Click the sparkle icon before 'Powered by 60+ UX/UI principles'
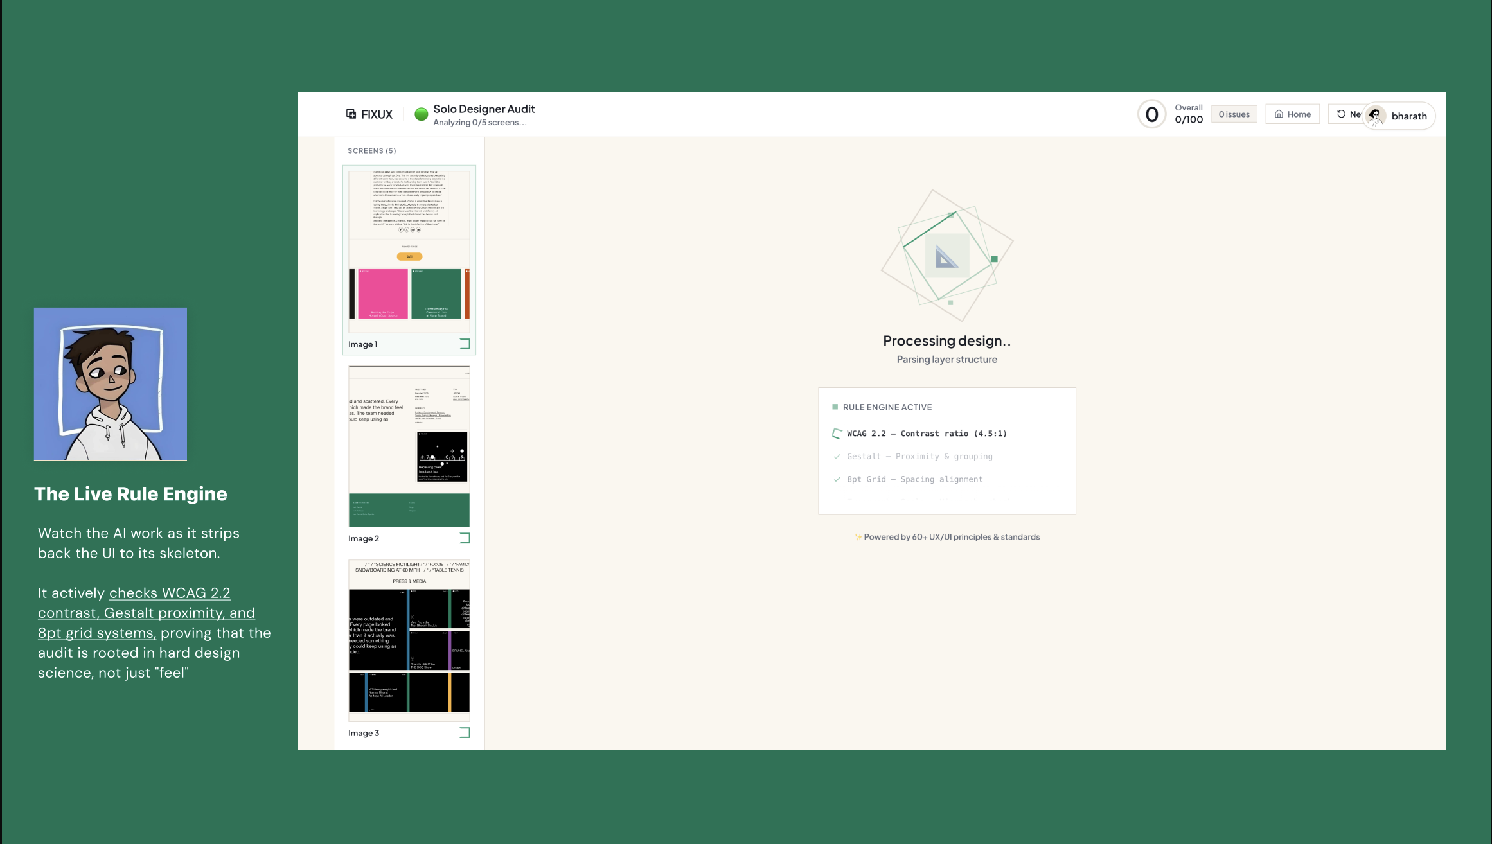This screenshot has width=1492, height=844. (858, 537)
